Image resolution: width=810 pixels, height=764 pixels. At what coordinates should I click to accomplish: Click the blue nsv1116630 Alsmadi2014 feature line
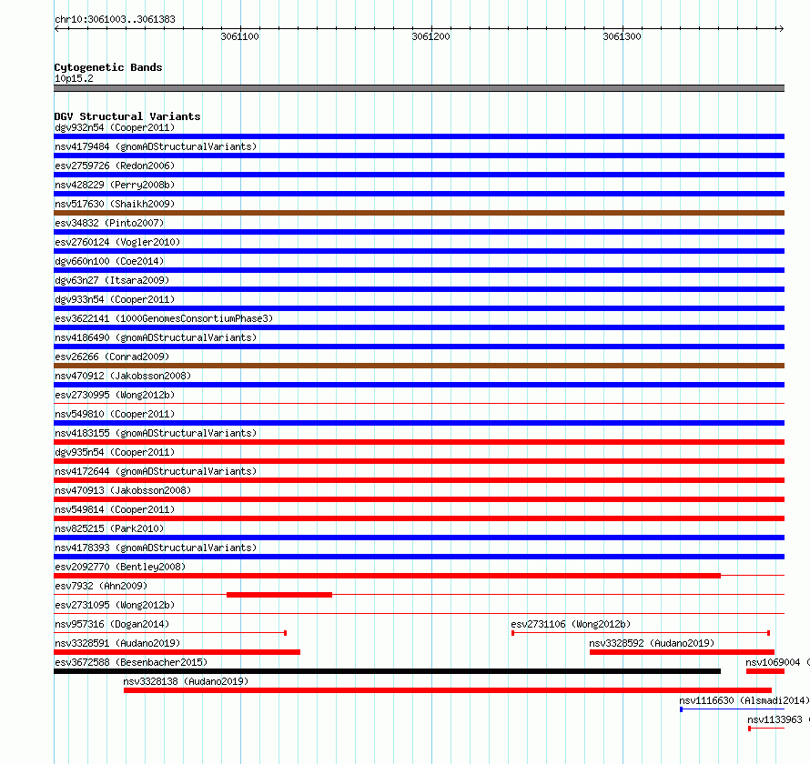[732, 709]
